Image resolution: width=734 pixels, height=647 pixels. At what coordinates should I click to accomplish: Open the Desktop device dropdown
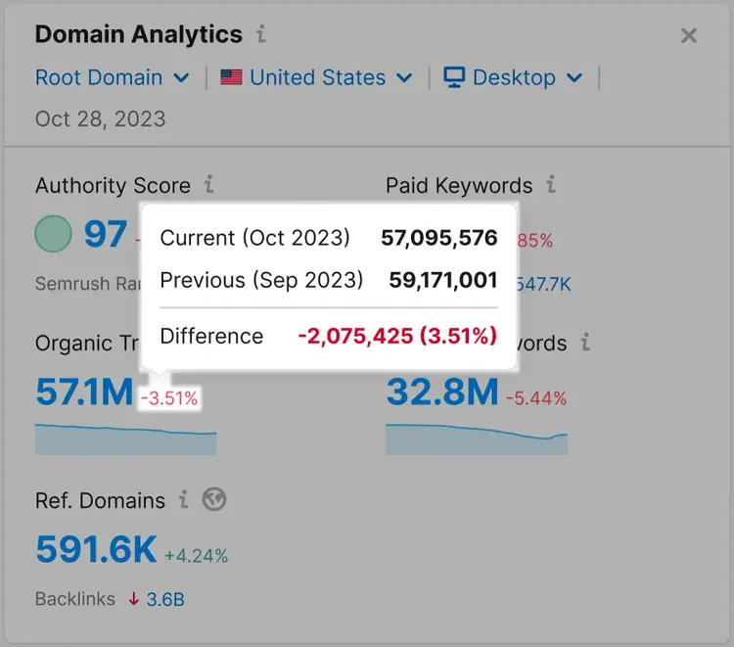coord(513,77)
